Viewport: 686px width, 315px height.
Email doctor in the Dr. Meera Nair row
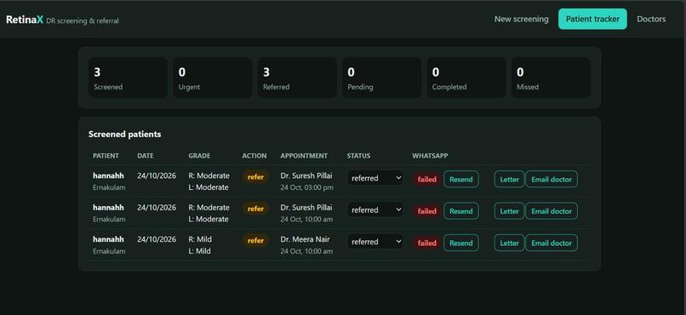point(552,243)
